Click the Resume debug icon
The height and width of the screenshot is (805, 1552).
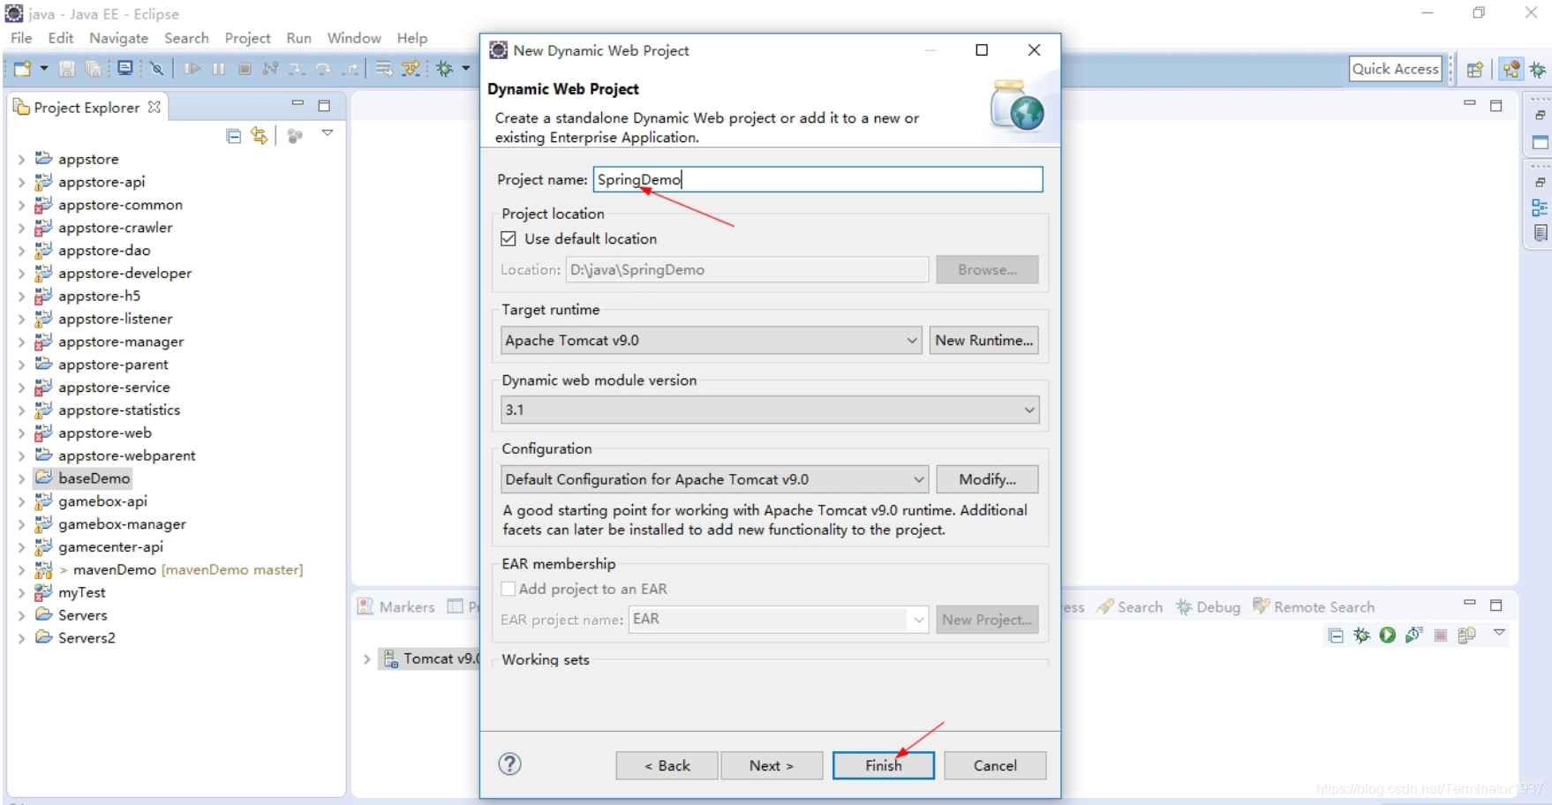192,69
